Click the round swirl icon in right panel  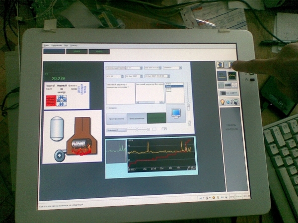236,102
